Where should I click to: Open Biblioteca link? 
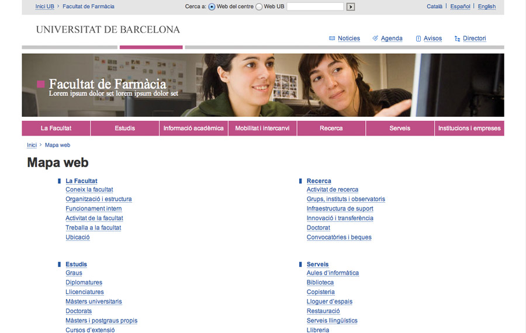tap(320, 282)
